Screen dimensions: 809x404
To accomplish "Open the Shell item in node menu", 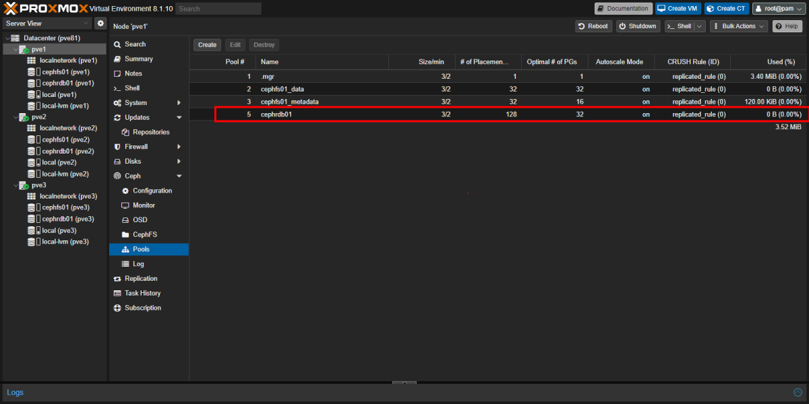I will 149,88.
